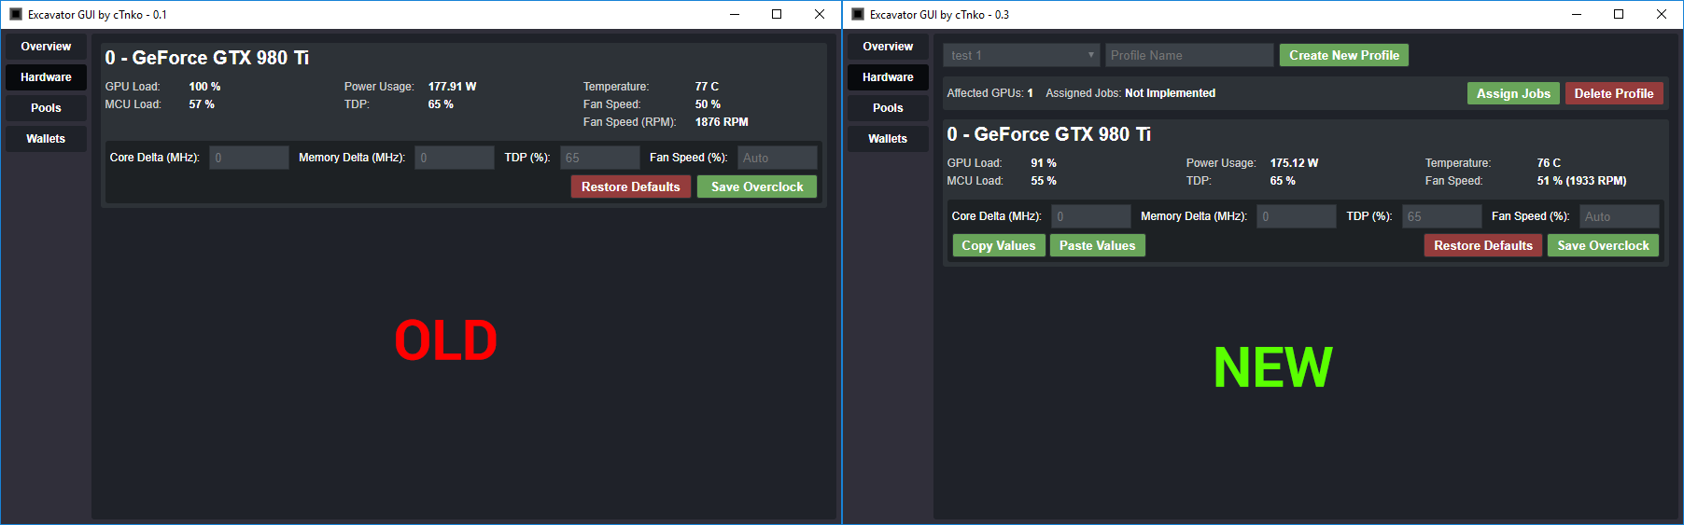Viewport: 1684px width, 525px height.
Task: Minimize the Excavator GUI 0.1 window
Action: tap(735, 14)
